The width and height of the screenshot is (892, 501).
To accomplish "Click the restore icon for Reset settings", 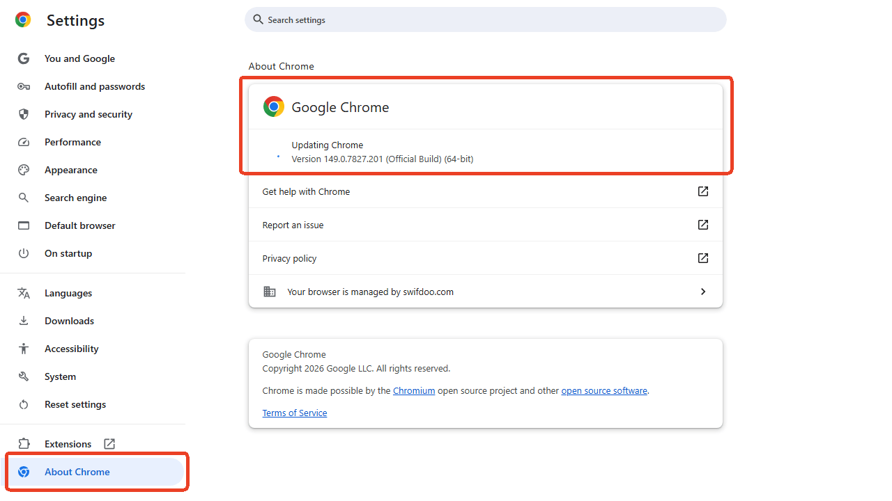I will click(24, 404).
